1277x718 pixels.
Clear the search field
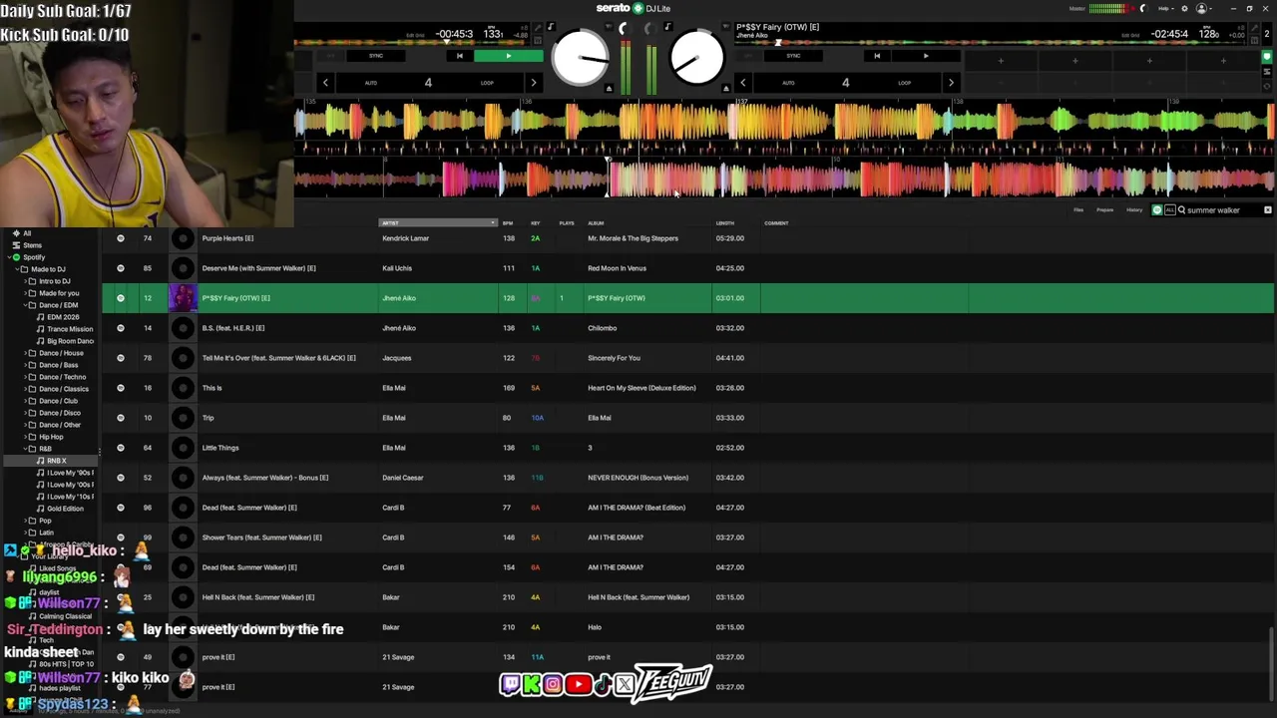coord(1268,210)
